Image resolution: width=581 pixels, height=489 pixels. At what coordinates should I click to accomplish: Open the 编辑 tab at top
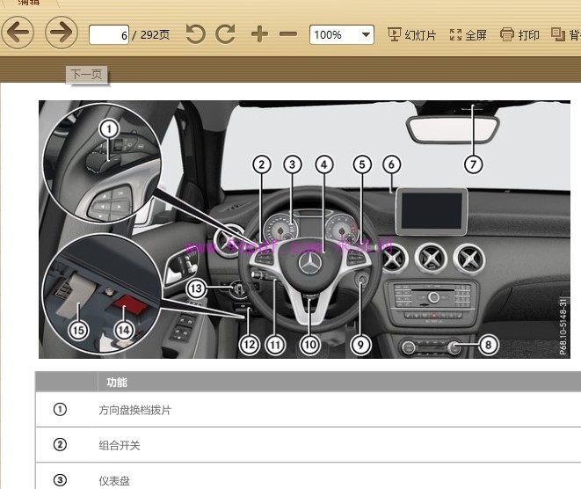click(x=28, y=3)
